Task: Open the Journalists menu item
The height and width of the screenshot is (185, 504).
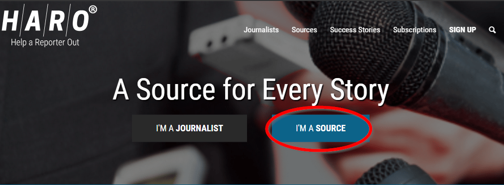Action: pyautogui.click(x=261, y=30)
